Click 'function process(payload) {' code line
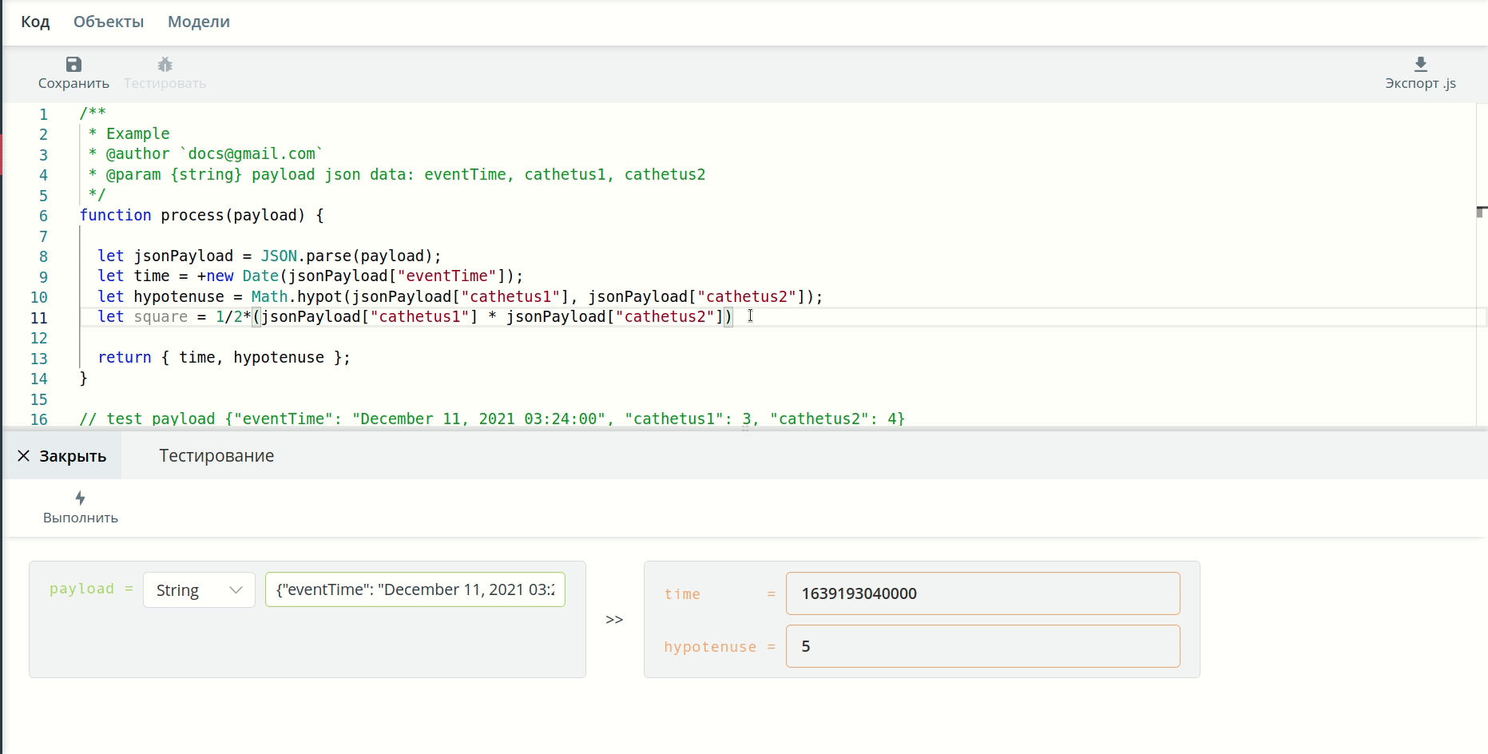Image resolution: width=1488 pixels, height=754 pixels. pyautogui.click(x=201, y=216)
